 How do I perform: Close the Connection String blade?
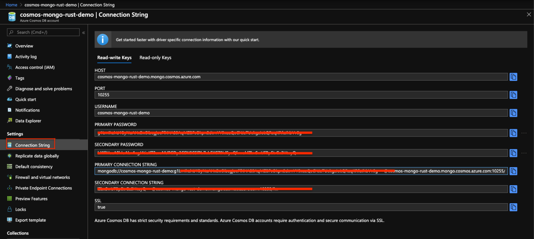point(529,15)
